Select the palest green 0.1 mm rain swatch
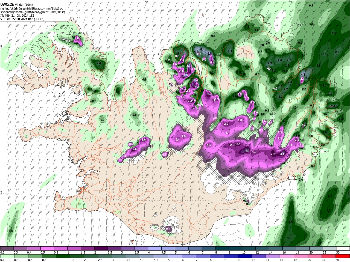Image resolution: width=350 pixels, height=262 pixels. coord(7,256)
